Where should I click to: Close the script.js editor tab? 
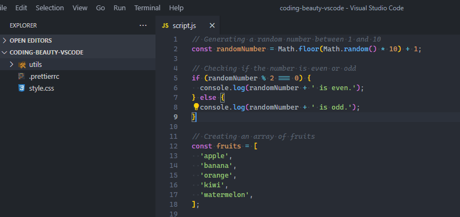click(x=212, y=25)
